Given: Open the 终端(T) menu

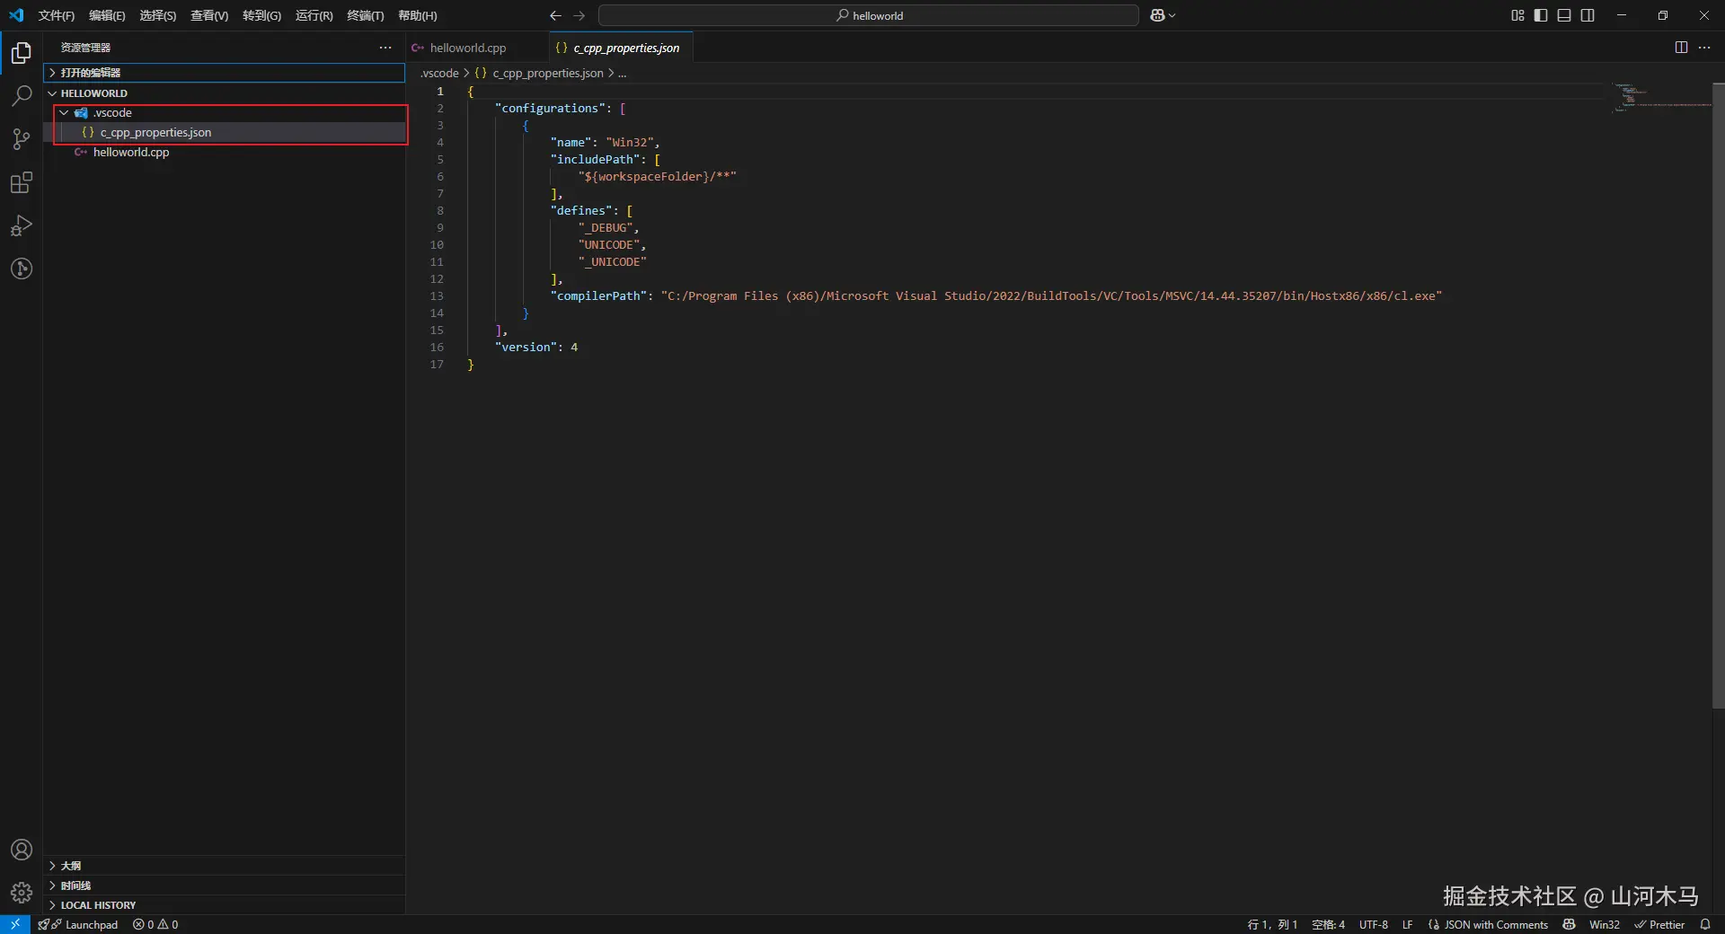Looking at the screenshot, I should coord(365,15).
